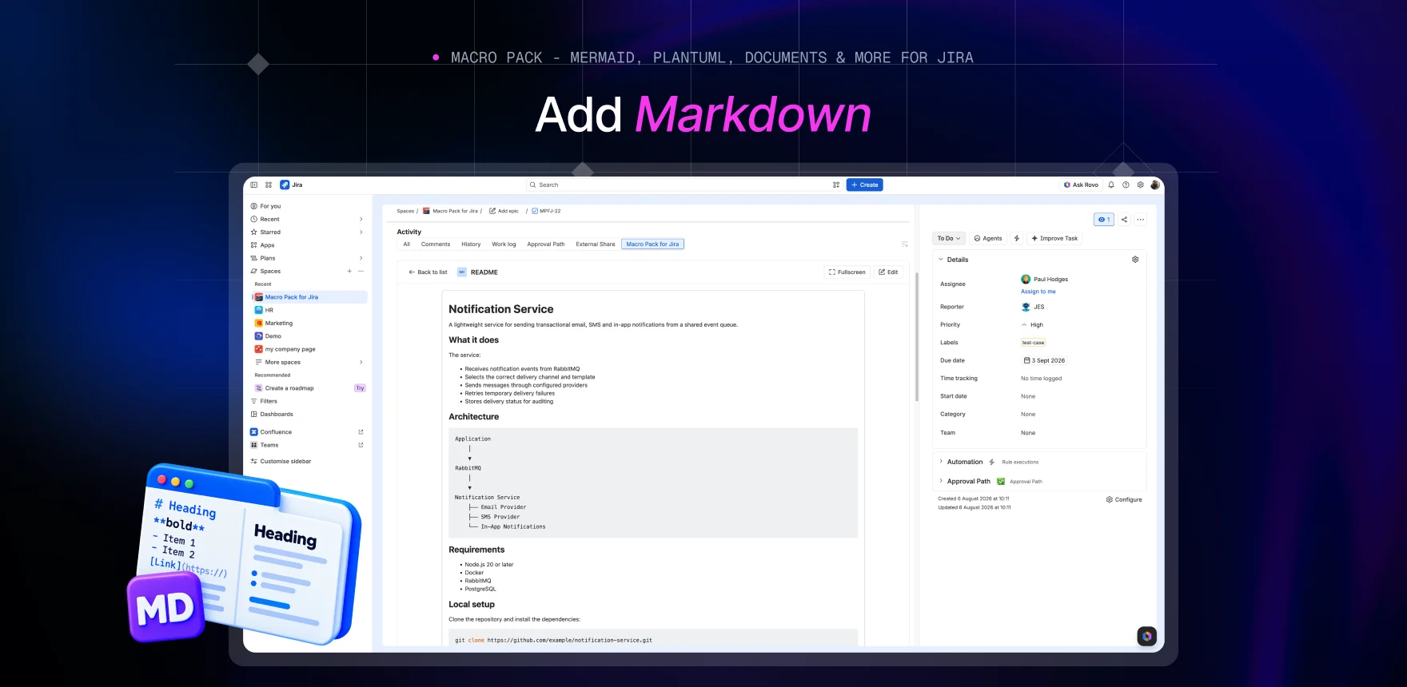
Task: Click Assign to me link
Action: point(1038,292)
